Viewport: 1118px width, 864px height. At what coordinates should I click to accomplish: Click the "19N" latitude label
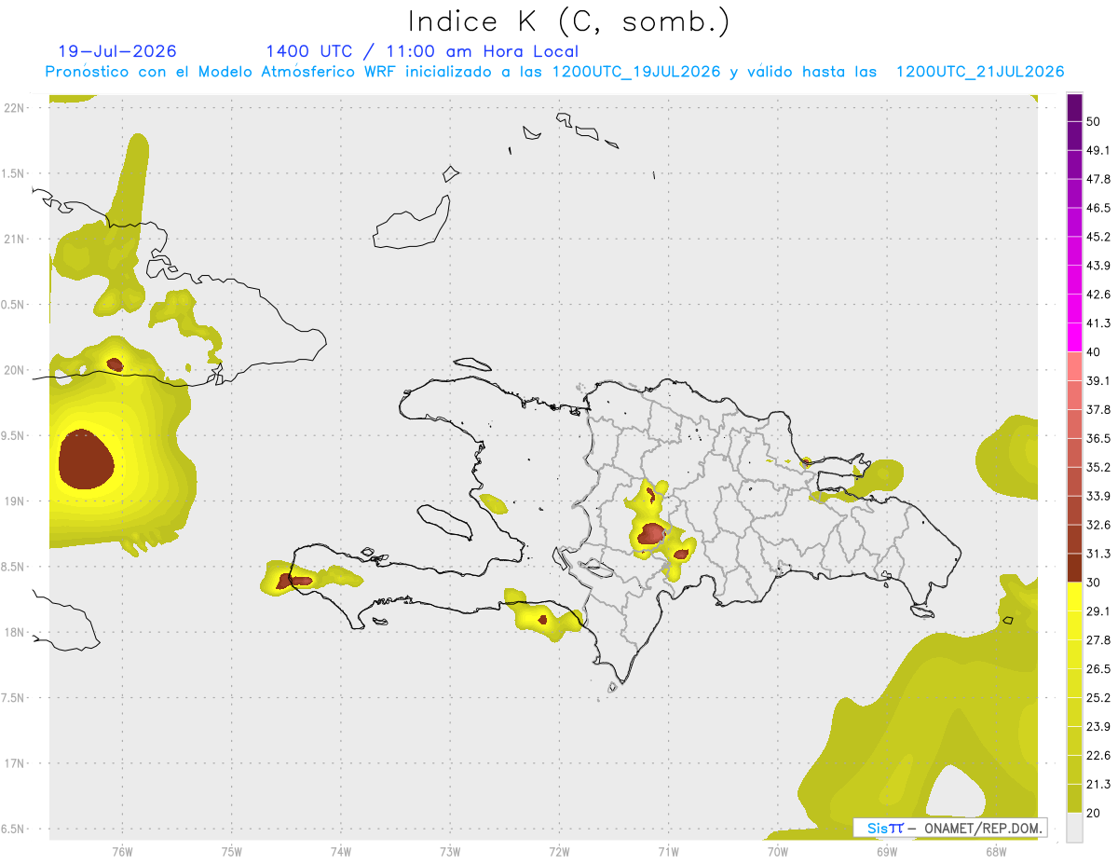coord(14,501)
